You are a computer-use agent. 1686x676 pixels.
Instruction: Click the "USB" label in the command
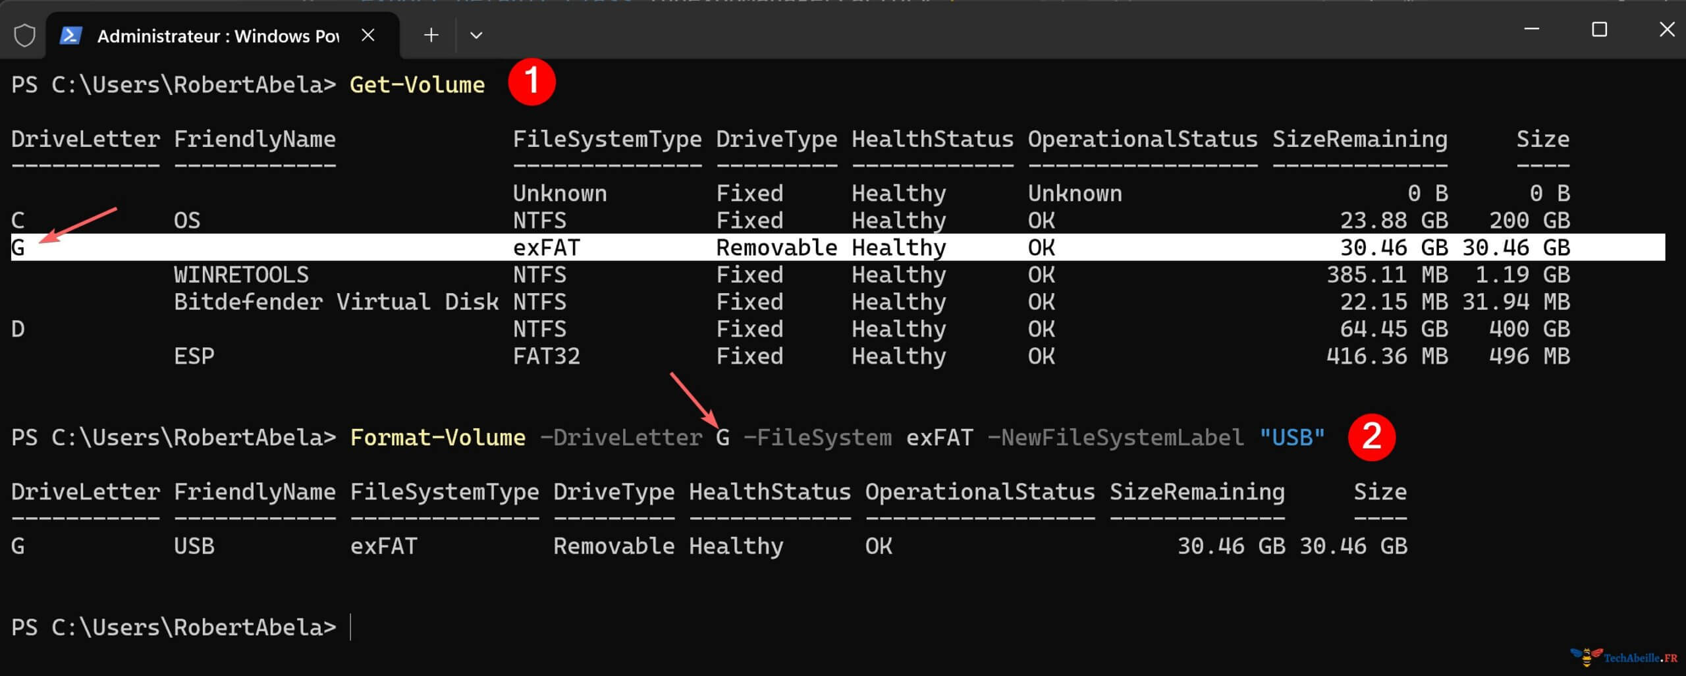tap(1293, 437)
